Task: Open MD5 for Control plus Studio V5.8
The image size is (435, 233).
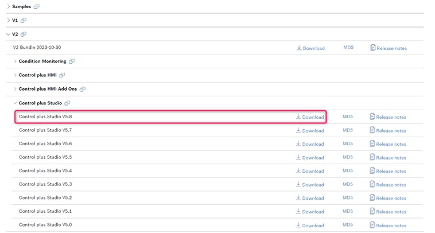Action: point(348,116)
